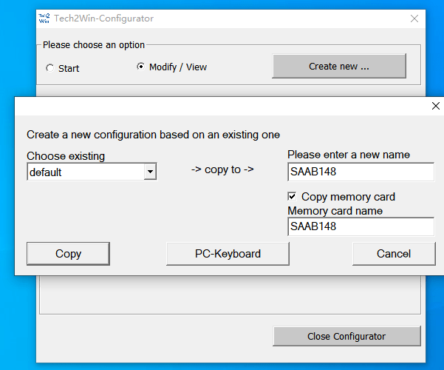
Task: Uncheck the Copy memory card checkbox
Action: point(293,197)
